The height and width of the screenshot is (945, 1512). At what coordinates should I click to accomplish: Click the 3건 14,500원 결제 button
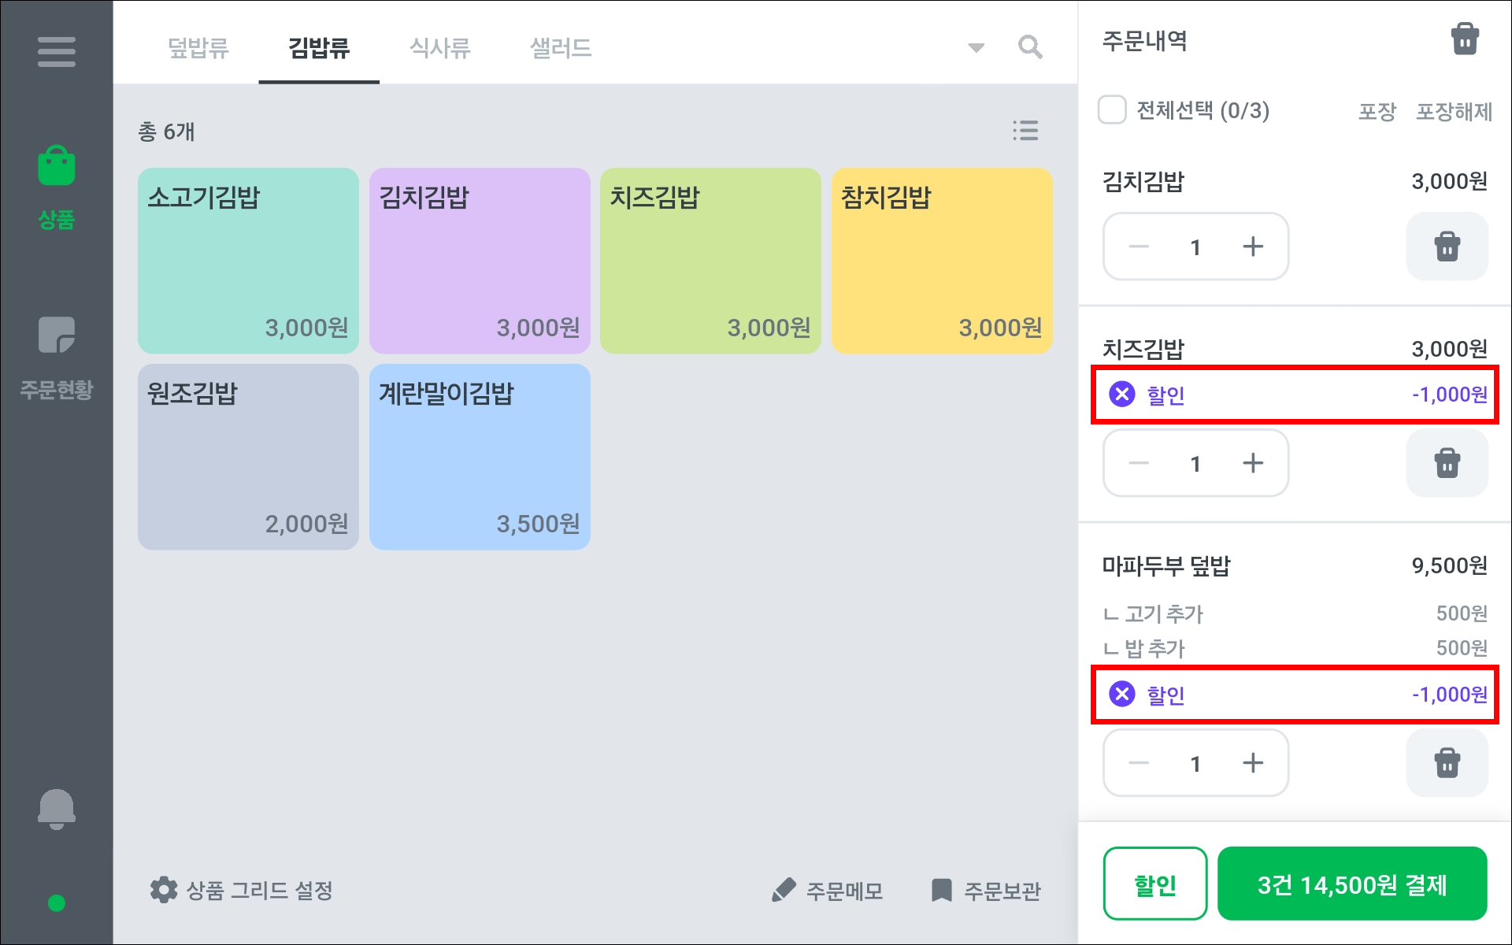click(x=1351, y=884)
